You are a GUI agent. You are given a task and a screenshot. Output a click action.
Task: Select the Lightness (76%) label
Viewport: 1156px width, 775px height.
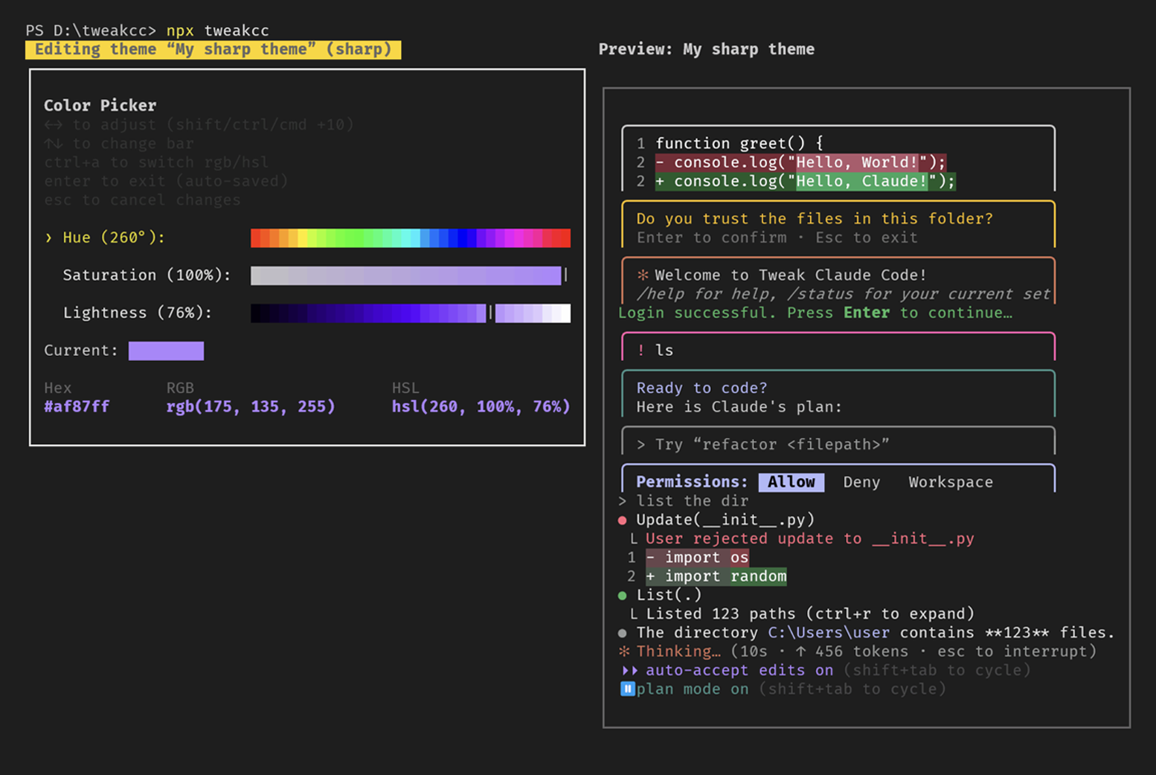(138, 313)
